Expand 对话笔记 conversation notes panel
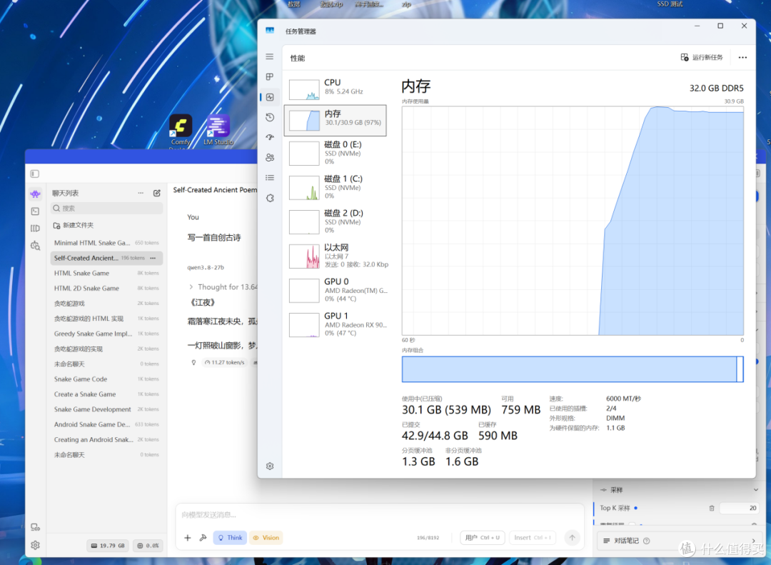The height and width of the screenshot is (565, 771). coord(679,541)
